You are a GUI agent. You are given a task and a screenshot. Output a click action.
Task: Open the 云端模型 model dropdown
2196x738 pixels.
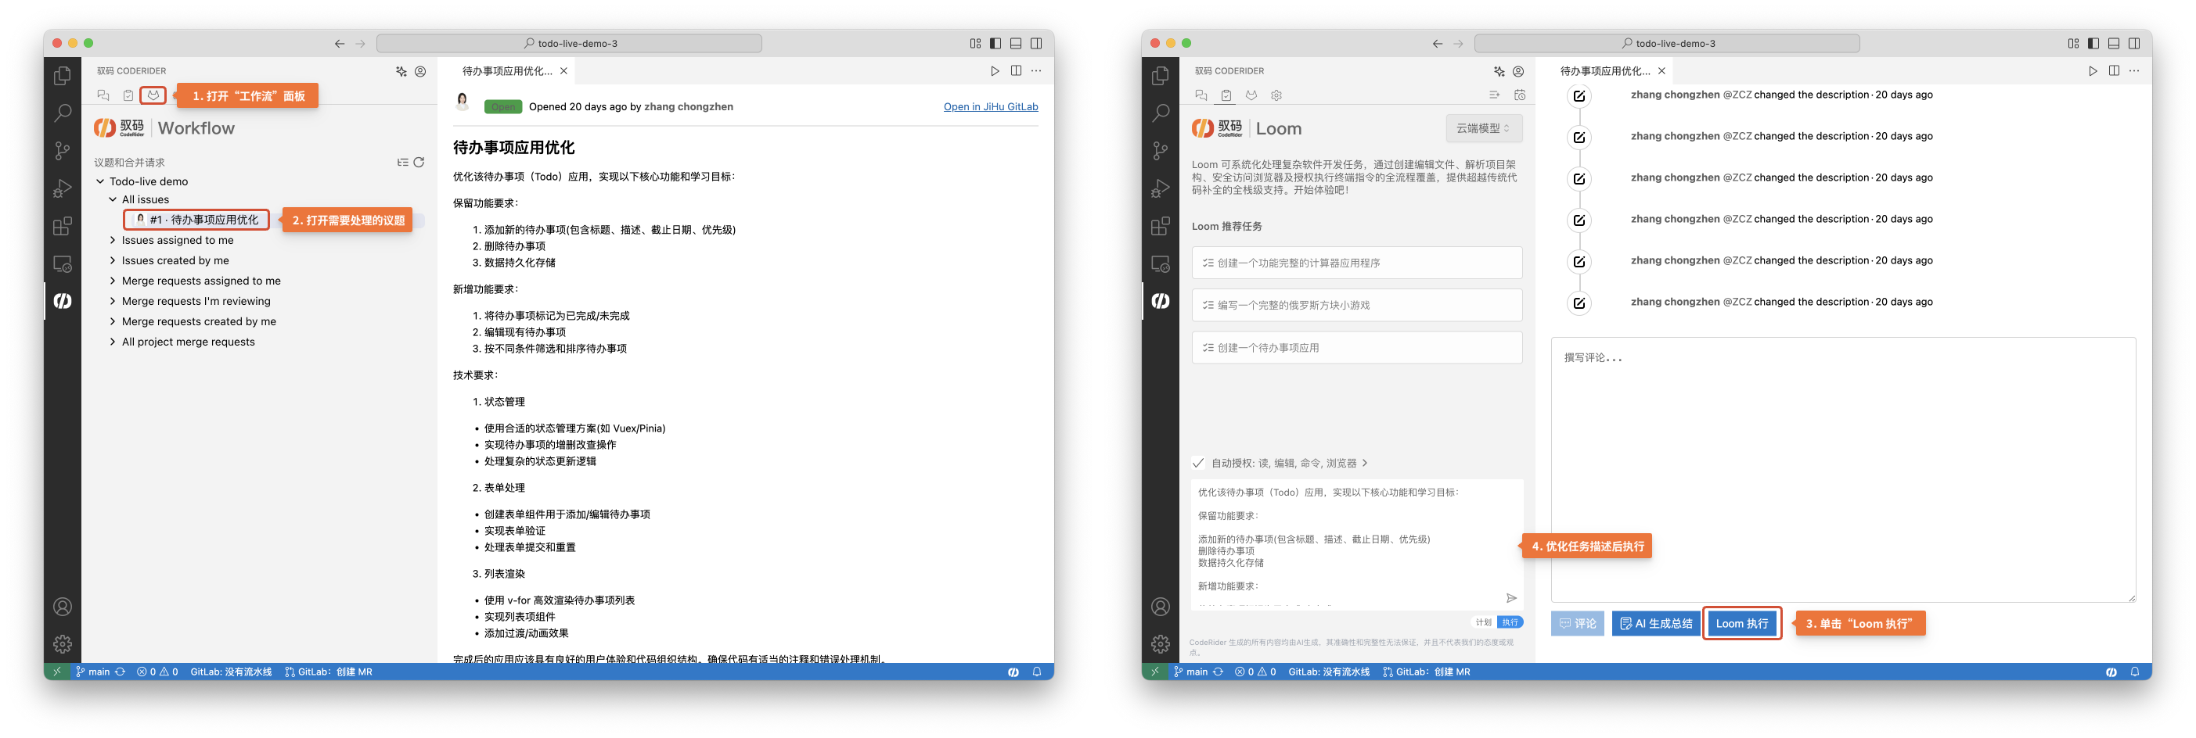tap(1483, 128)
